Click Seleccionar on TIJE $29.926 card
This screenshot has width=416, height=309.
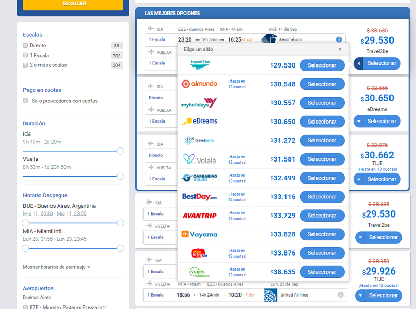383,295
